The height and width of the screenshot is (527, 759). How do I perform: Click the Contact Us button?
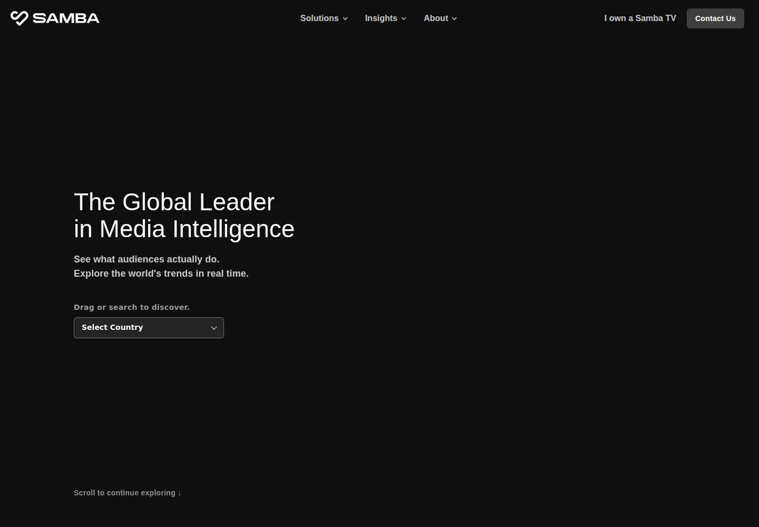click(x=715, y=18)
